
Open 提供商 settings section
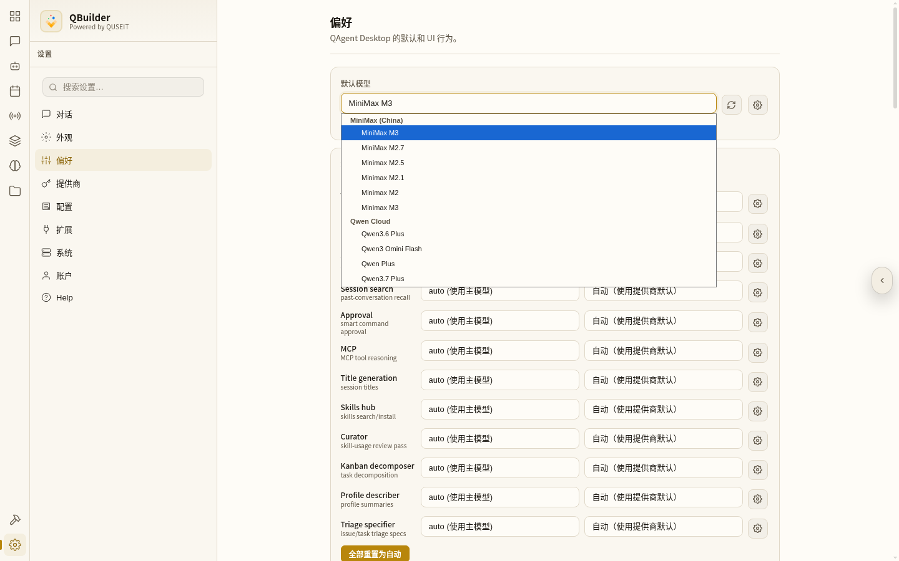click(124, 184)
